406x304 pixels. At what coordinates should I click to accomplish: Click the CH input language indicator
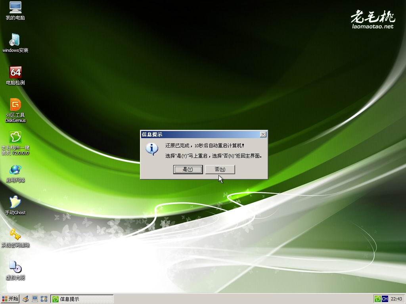point(385,299)
